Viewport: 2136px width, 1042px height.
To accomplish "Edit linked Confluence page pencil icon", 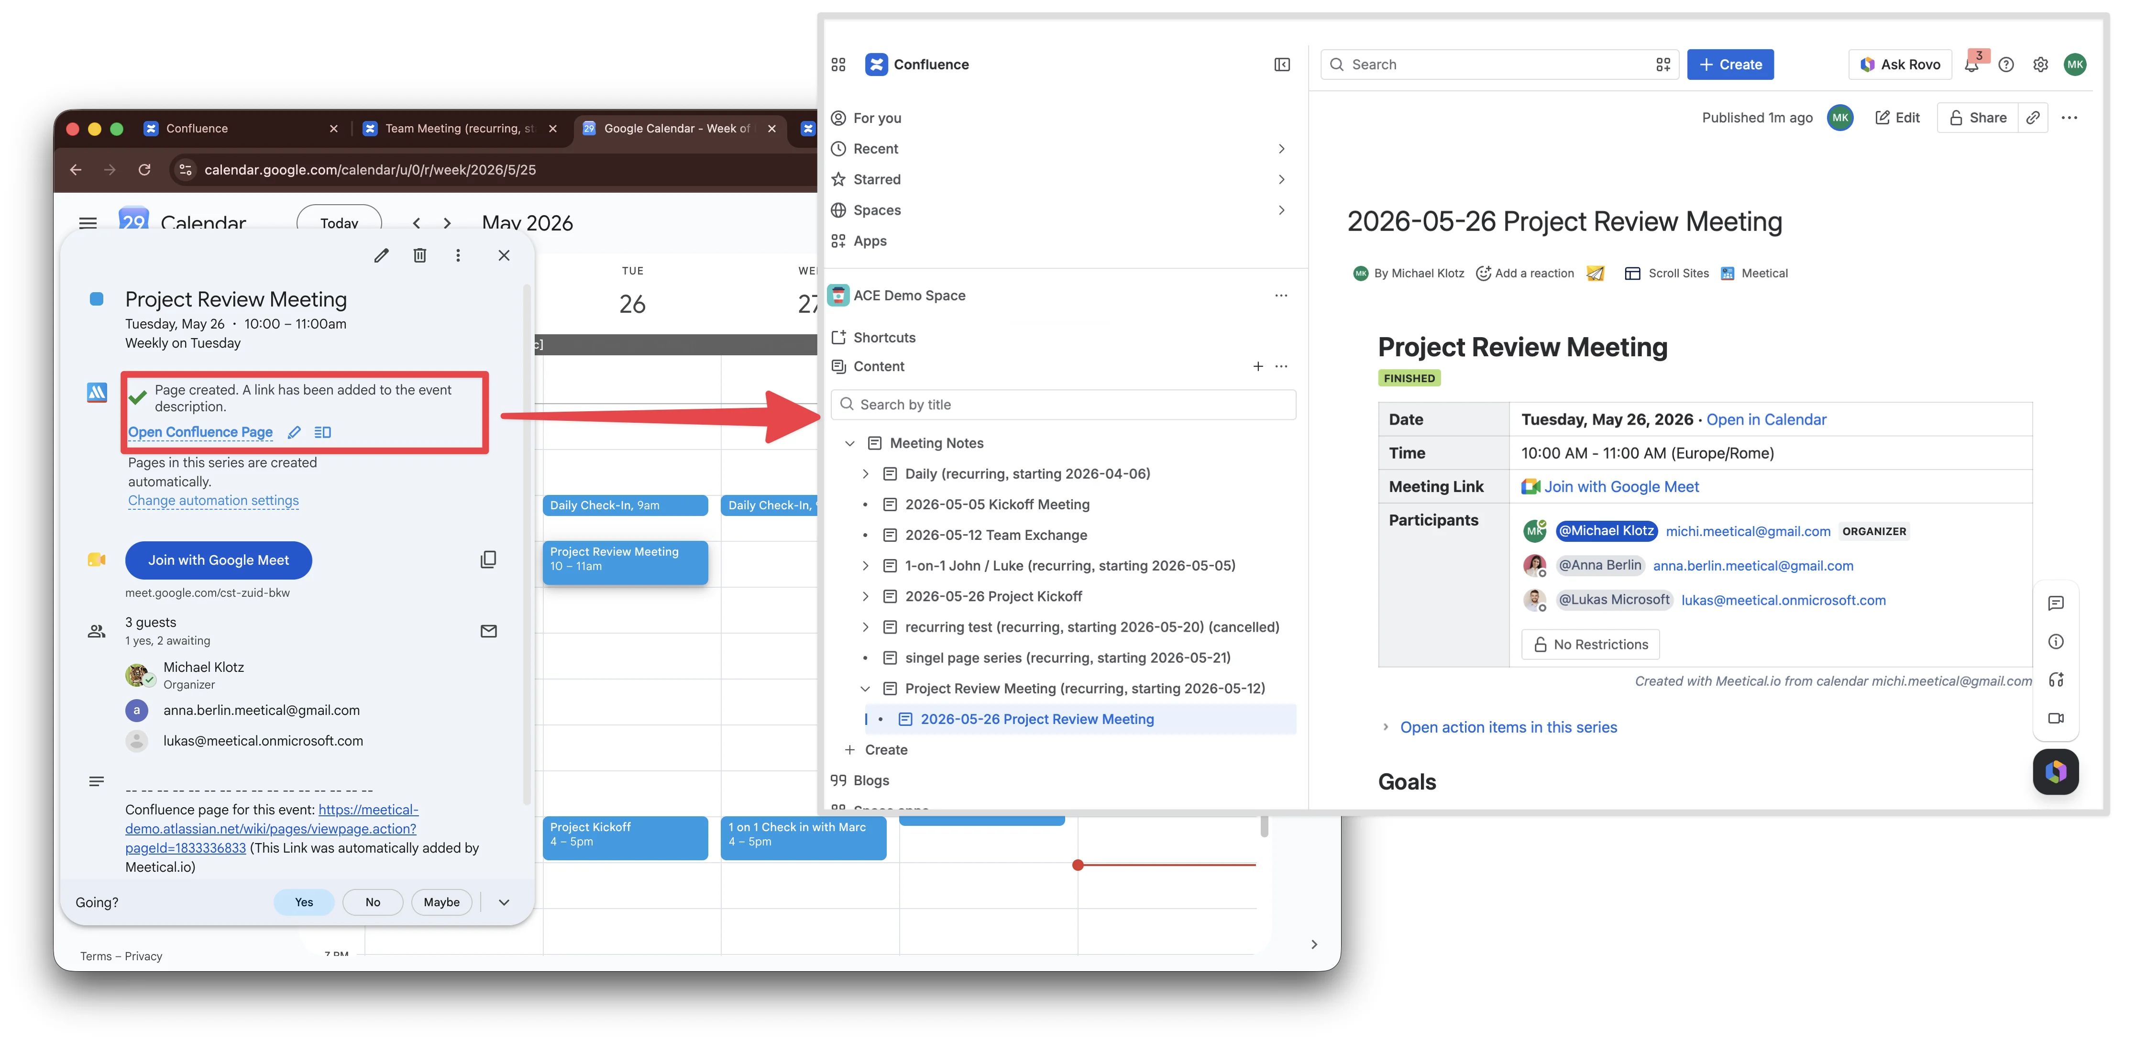I will (x=294, y=432).
